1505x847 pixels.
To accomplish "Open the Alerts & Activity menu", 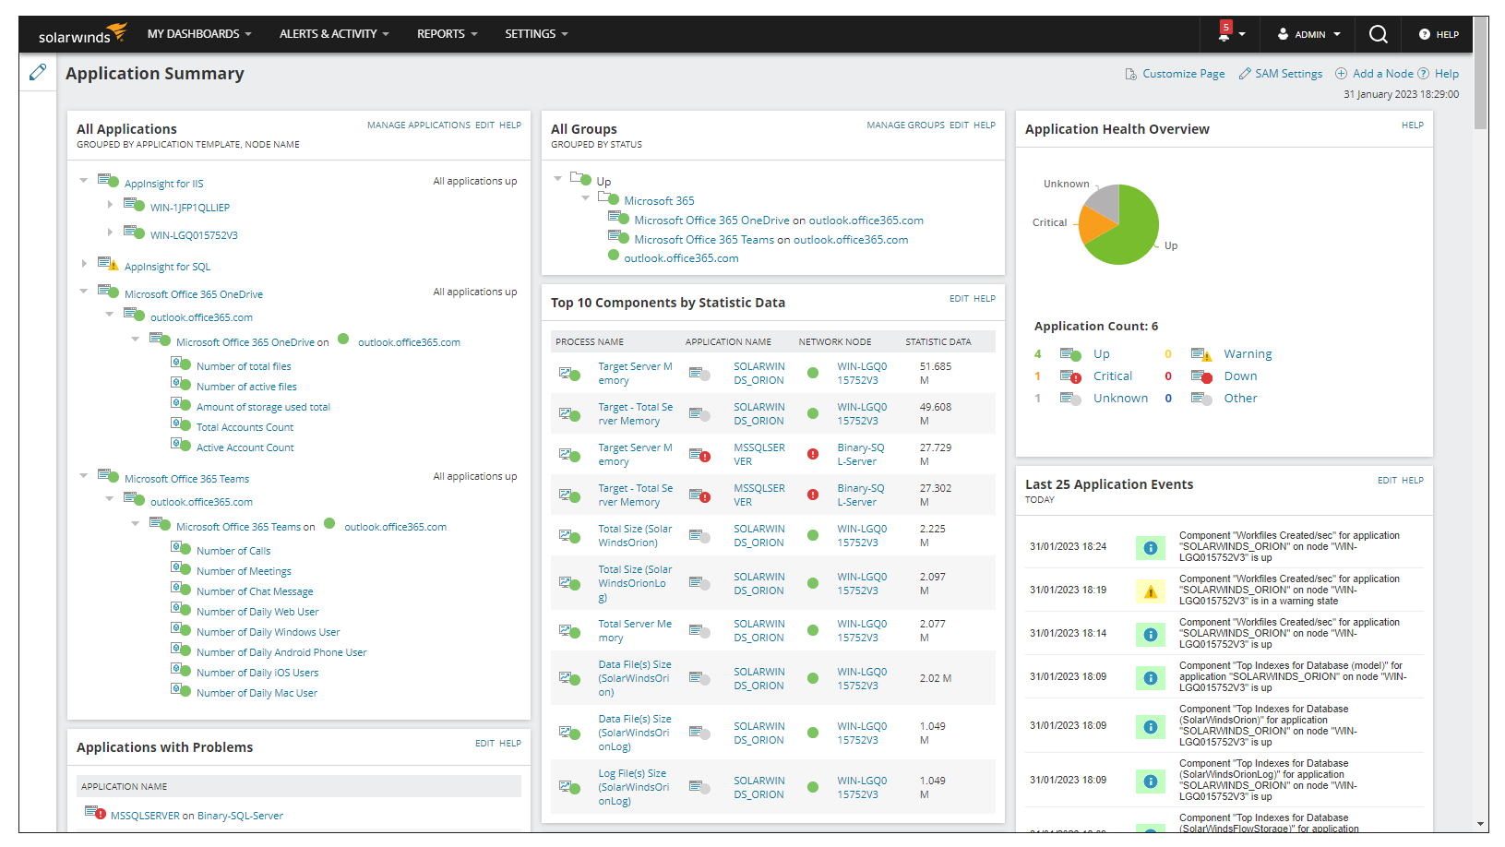I will click(x=334, y=34).
